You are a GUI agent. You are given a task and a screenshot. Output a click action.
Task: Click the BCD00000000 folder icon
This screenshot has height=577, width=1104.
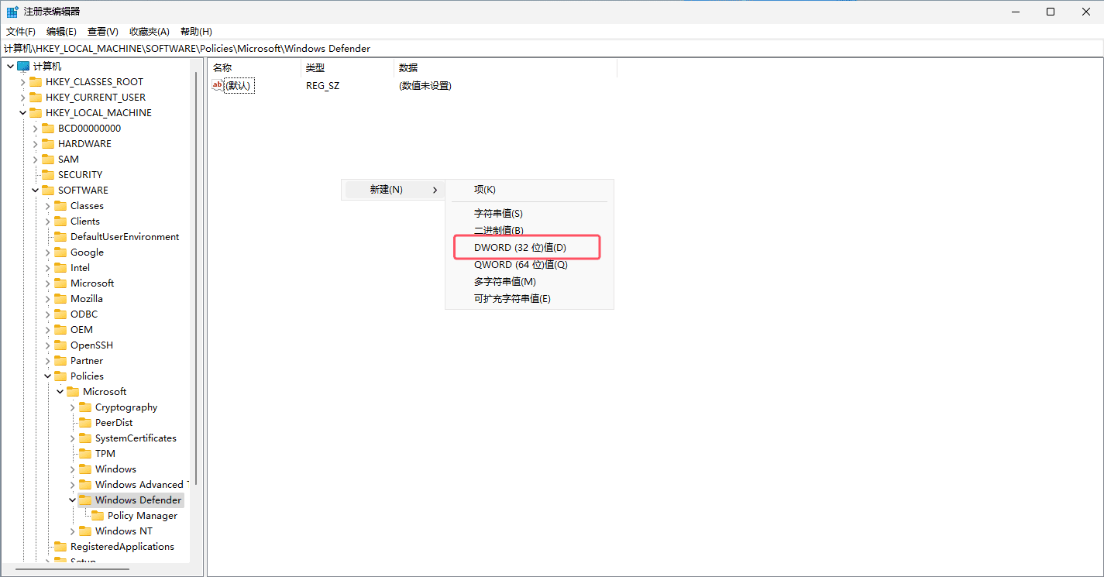coord(48,129)
